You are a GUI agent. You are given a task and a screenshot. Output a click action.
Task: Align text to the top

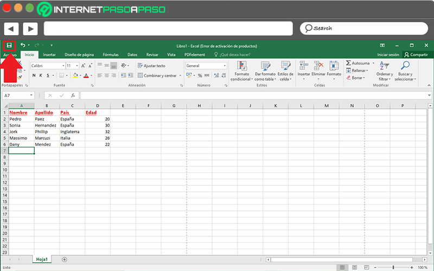[100, 66]
